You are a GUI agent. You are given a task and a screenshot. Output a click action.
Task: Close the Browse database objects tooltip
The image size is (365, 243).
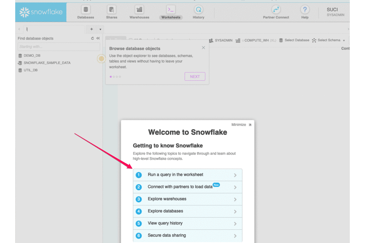pyautogui.click(x=203, y=48)
